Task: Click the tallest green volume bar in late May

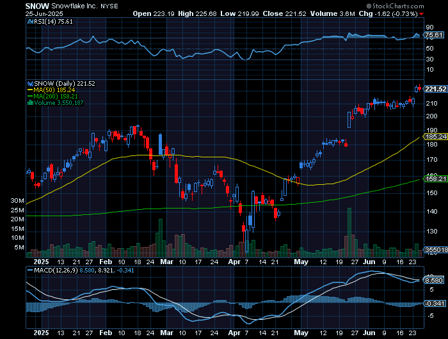Action: point(349,233)
